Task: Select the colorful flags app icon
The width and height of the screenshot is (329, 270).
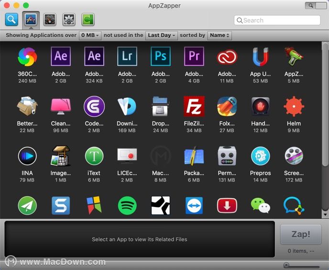Action: [x=94, y=205]
